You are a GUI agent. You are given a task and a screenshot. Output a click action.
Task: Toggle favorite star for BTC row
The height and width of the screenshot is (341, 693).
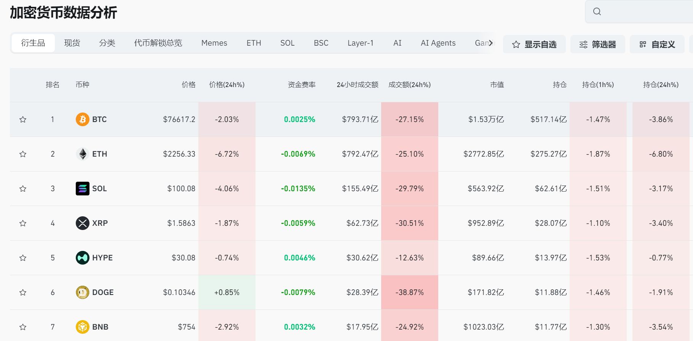point(23,119)
